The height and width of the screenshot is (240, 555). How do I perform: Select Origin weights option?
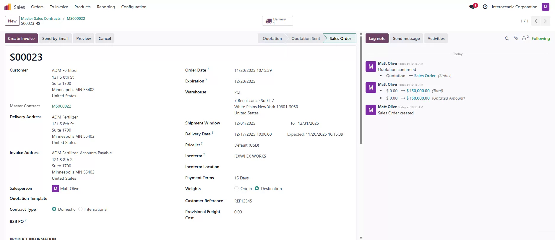pyautogui.click(x=236, y=188)
